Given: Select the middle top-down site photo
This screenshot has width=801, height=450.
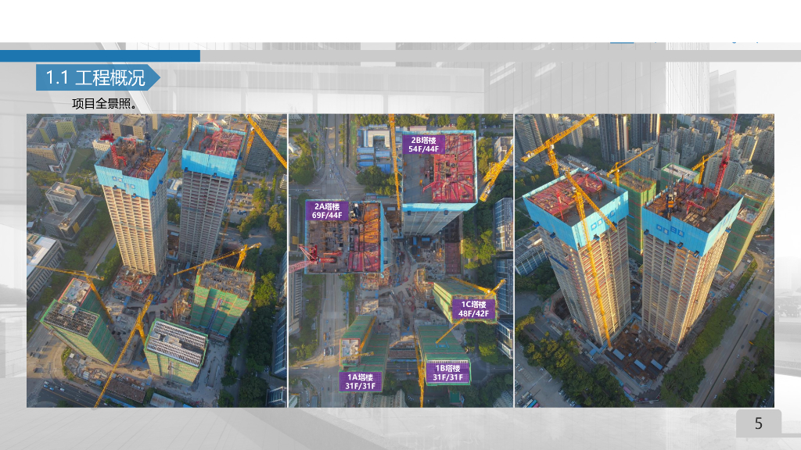Looking at the screenshot, I should (401, 261).
